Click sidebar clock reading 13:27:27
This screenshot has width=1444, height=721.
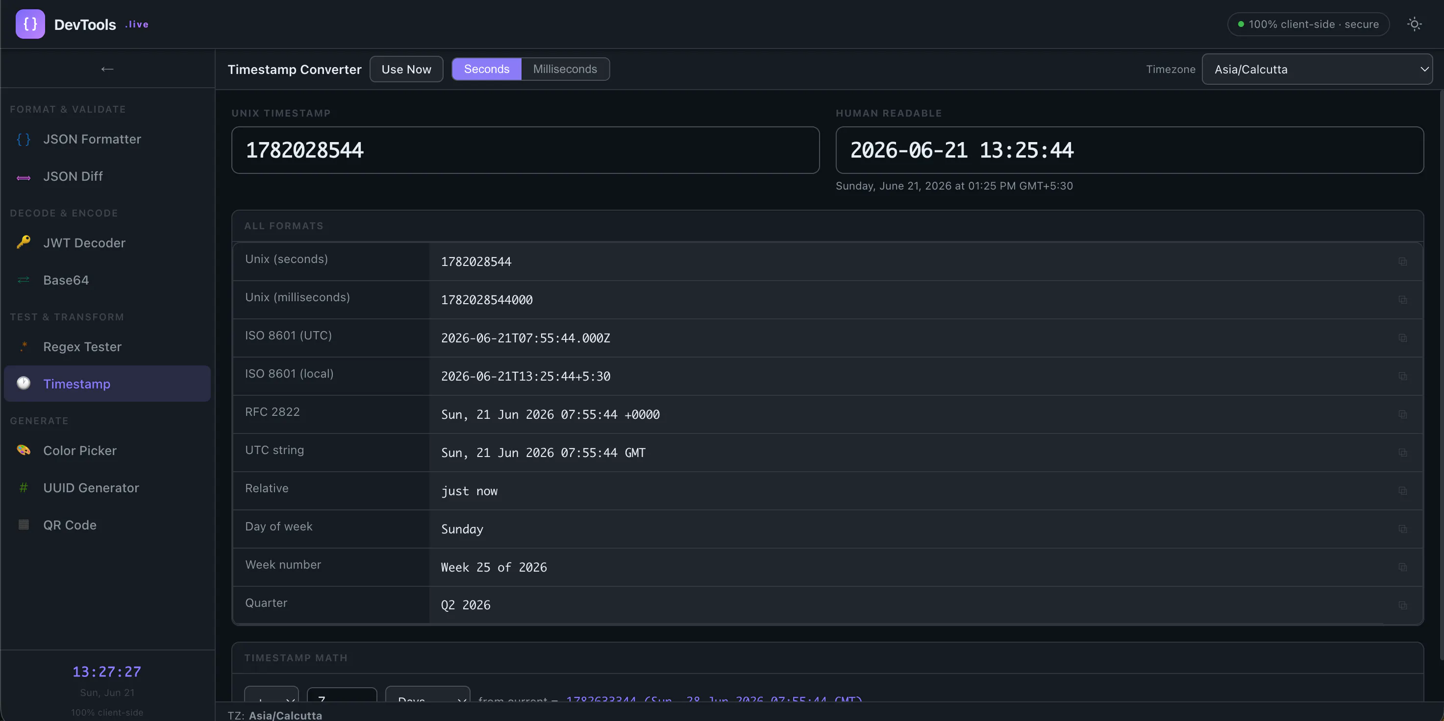pos(107,672)
